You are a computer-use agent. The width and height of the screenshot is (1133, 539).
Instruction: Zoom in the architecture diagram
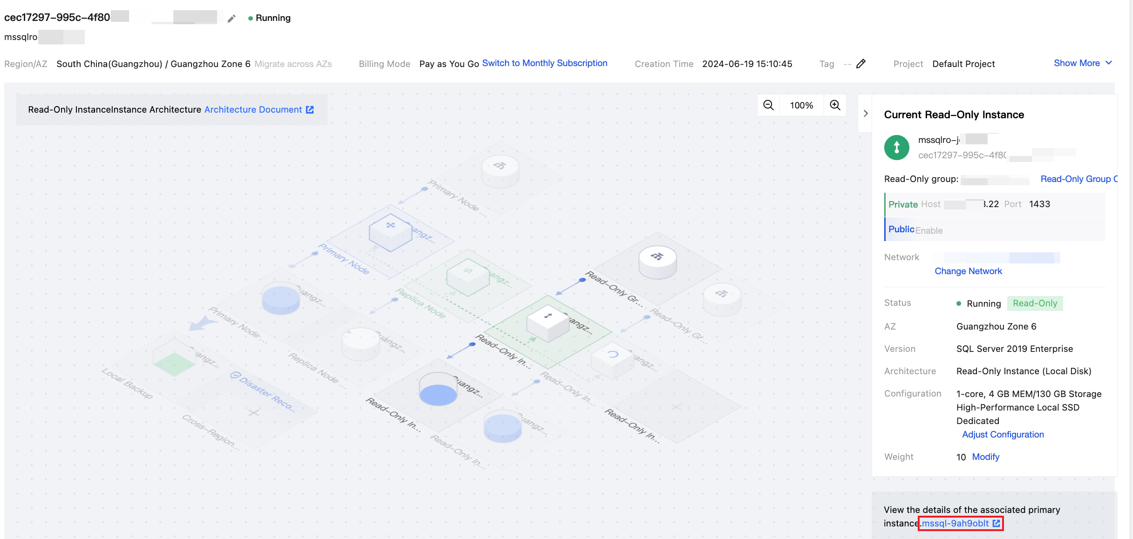click(x=835, y=106)
